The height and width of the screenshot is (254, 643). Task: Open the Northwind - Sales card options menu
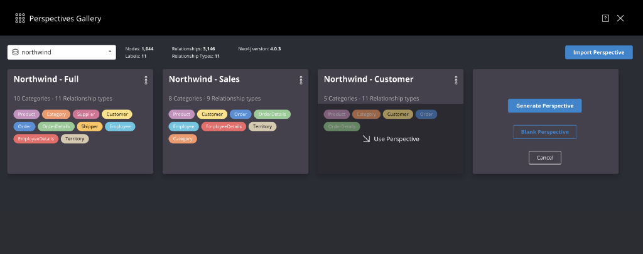click(x=301, y=80)
